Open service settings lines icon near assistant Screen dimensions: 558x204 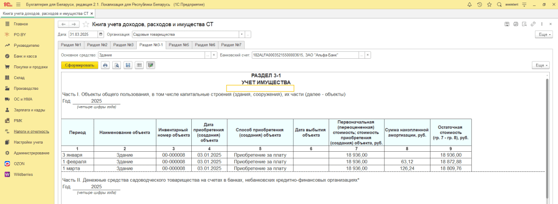click(x=524, y=4)
